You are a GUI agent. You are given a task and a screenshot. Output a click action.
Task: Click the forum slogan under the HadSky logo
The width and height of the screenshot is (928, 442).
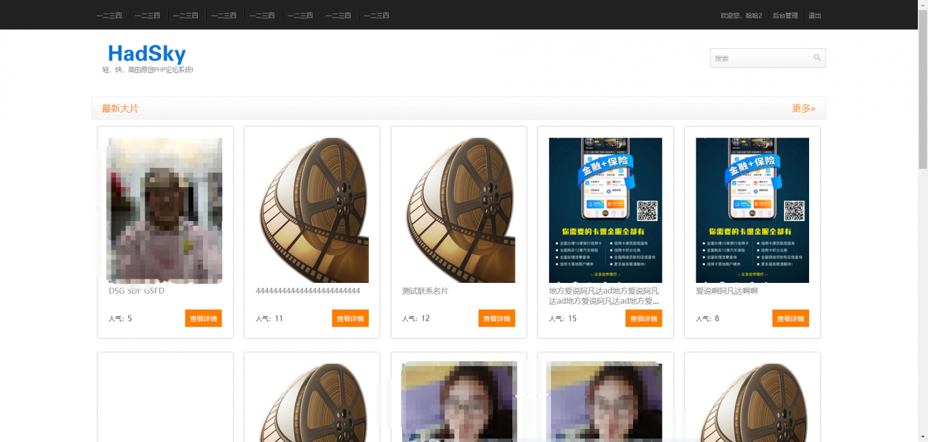148,70
